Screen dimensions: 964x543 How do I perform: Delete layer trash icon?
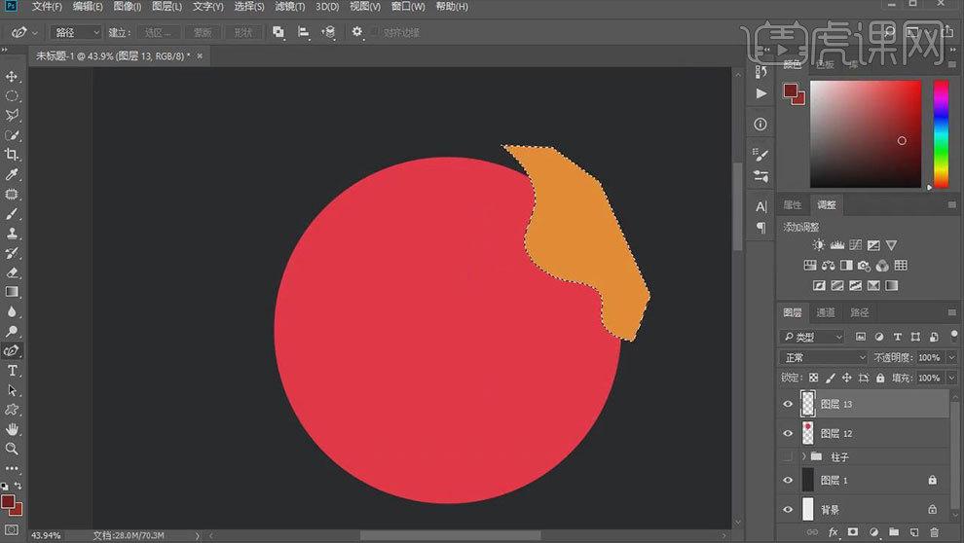(934, 532)
